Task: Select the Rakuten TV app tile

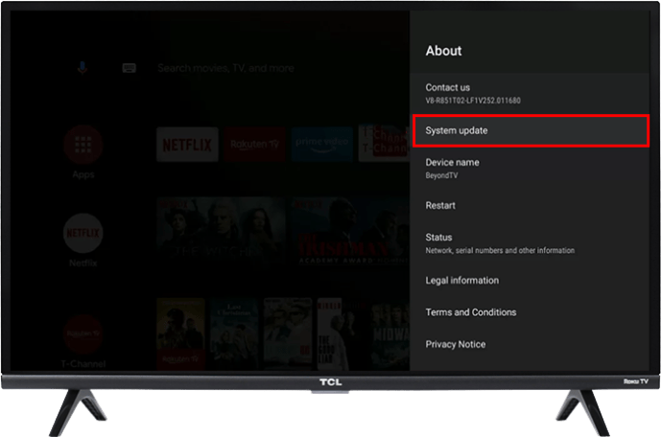Action: pos(255,145)
